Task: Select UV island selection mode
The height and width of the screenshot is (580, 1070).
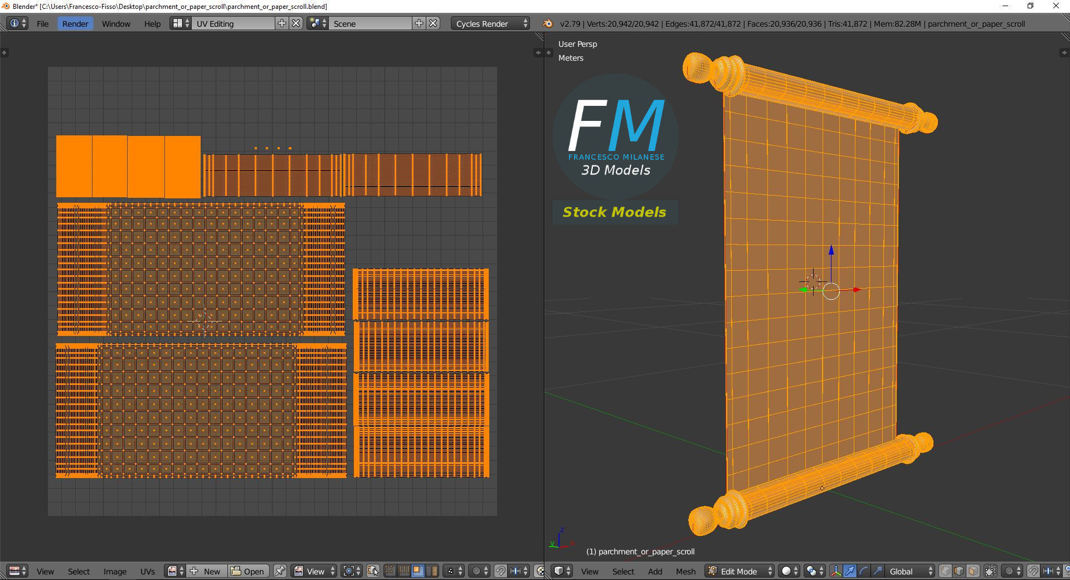Action: [x=431, y=571]
